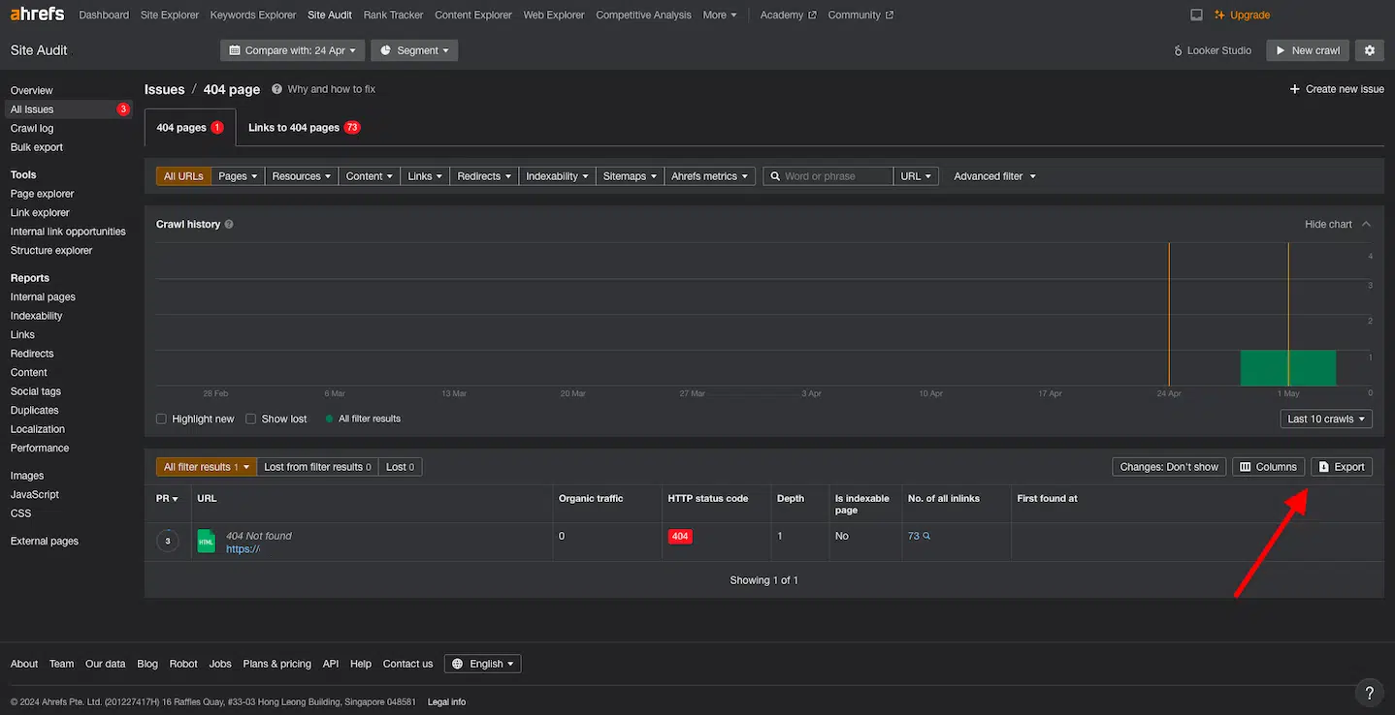Open Structure explorer in sidebar
The width and height of the screenshot is (1395, 715).
point(51,250)
